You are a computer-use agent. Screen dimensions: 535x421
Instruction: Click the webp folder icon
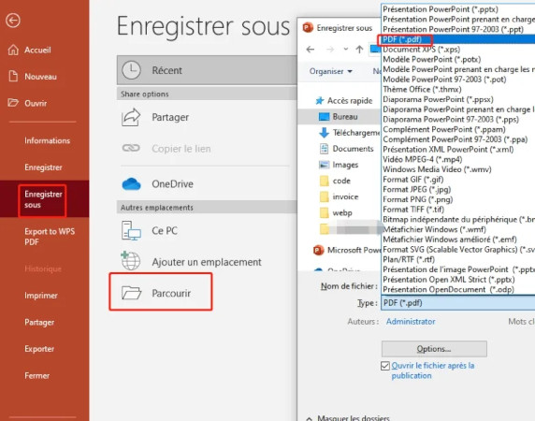tap(325, 212)
